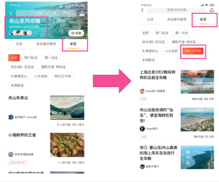This screenshot has width=219, height=182.
Task: Open 浙江·衢山岛 海上风车岛 article title
Action: [158, 153]
